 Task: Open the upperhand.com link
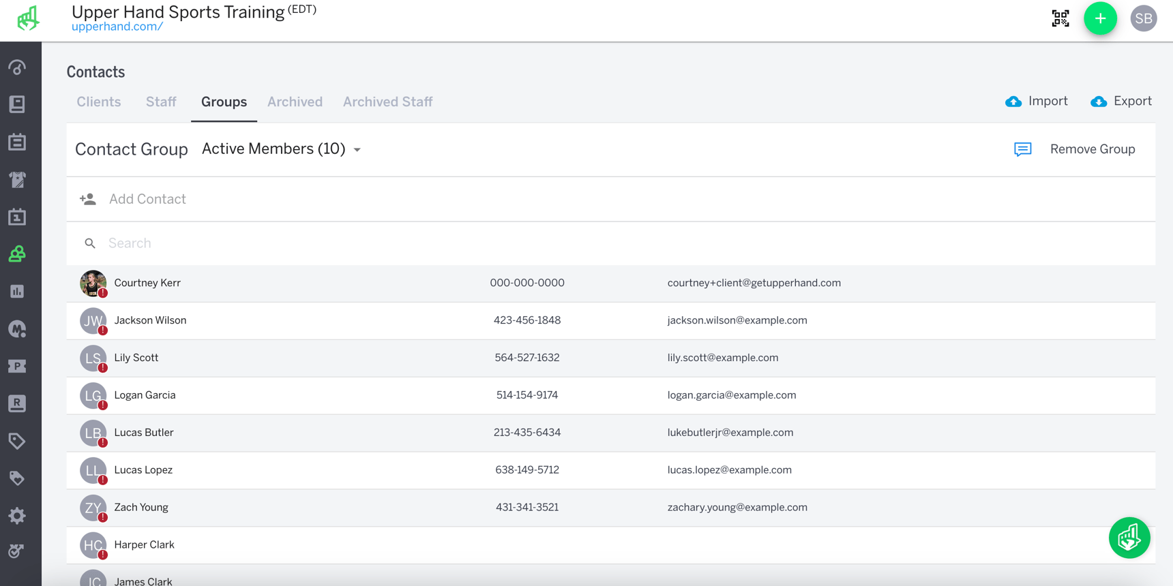pyautogui.click(x=117, y=27)
